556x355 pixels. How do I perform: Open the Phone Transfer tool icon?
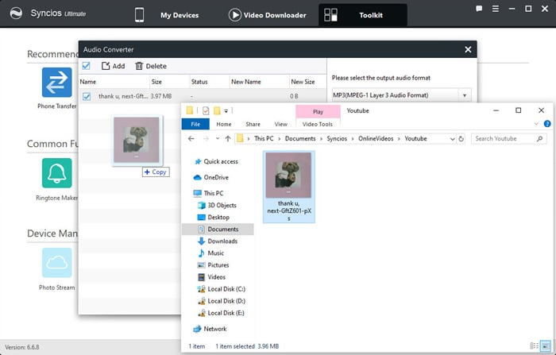pyautogui.click(x=56, y=83)
